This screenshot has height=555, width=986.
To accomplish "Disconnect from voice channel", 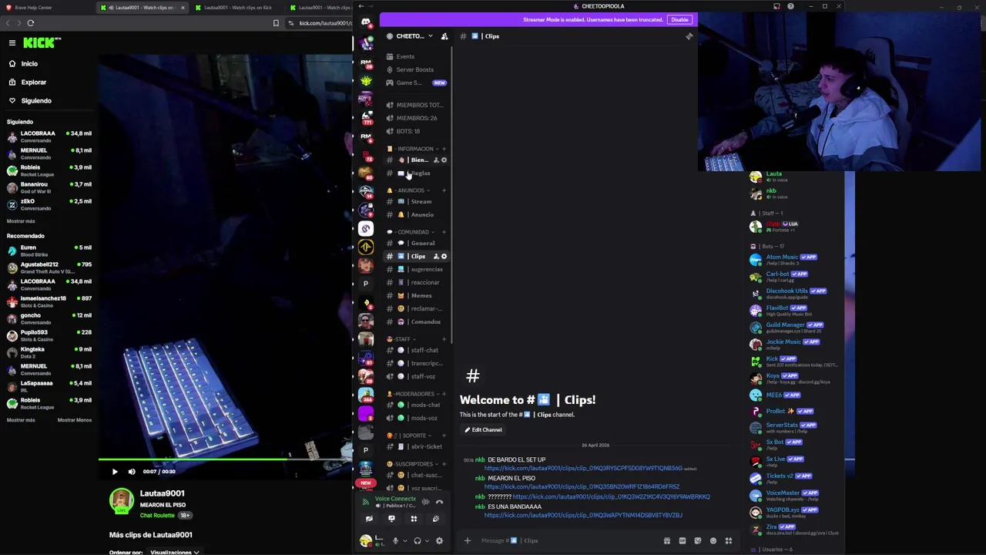I will [439, 502].
